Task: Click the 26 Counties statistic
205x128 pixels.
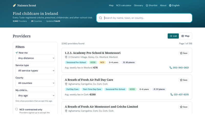Action: tap(36, 21)
